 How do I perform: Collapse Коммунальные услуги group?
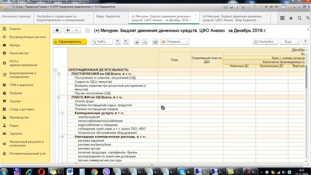[62, 113]
